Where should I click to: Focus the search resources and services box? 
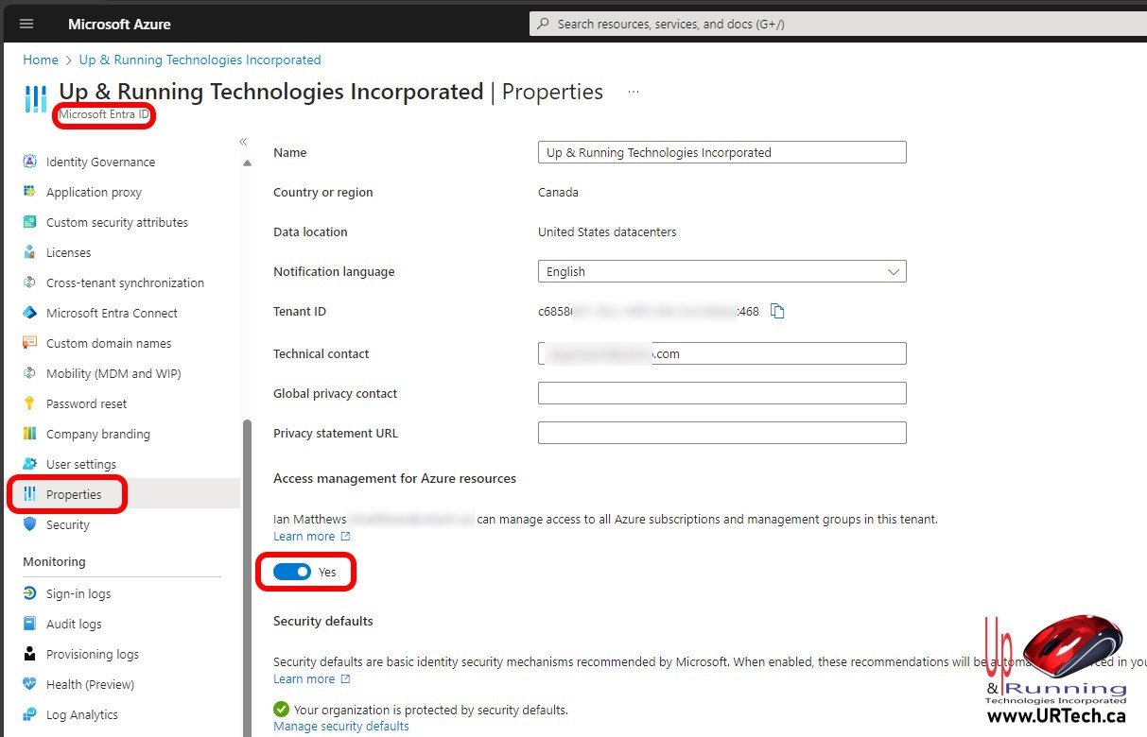[x=832, y=24]
